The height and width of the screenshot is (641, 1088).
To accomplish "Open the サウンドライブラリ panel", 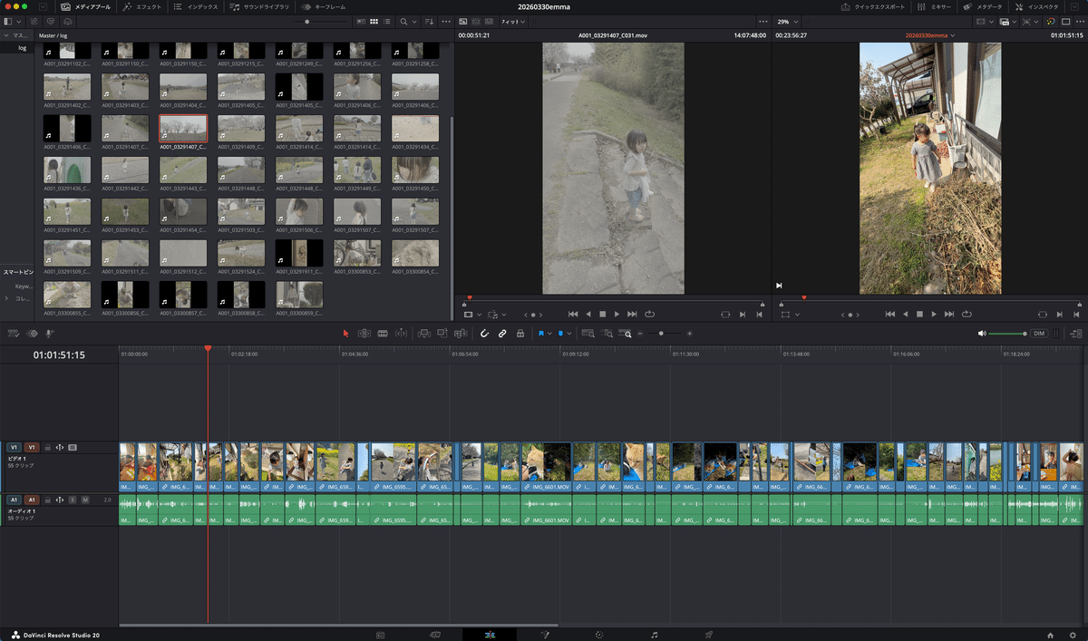I will click(x=259, y=6).
